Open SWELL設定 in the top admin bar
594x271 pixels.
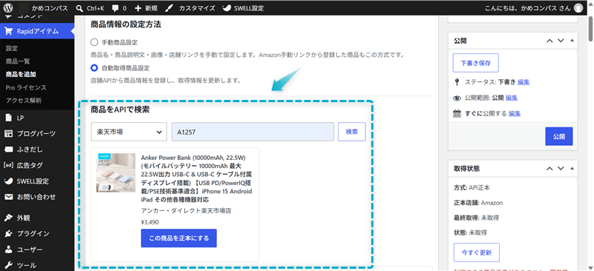pos(243,8)
